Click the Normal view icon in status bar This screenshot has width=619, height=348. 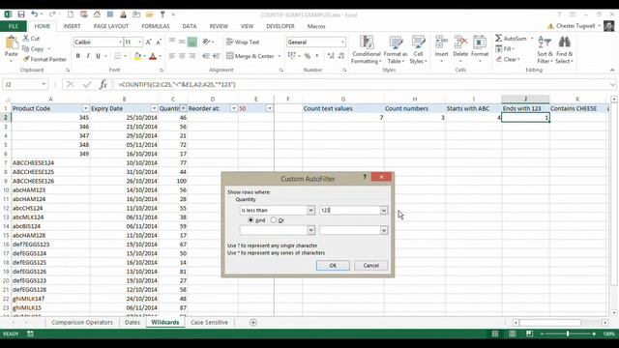coord(494,333)
